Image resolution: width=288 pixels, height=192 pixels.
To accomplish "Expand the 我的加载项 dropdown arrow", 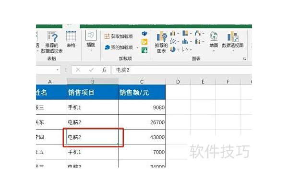I will (137, 48).
